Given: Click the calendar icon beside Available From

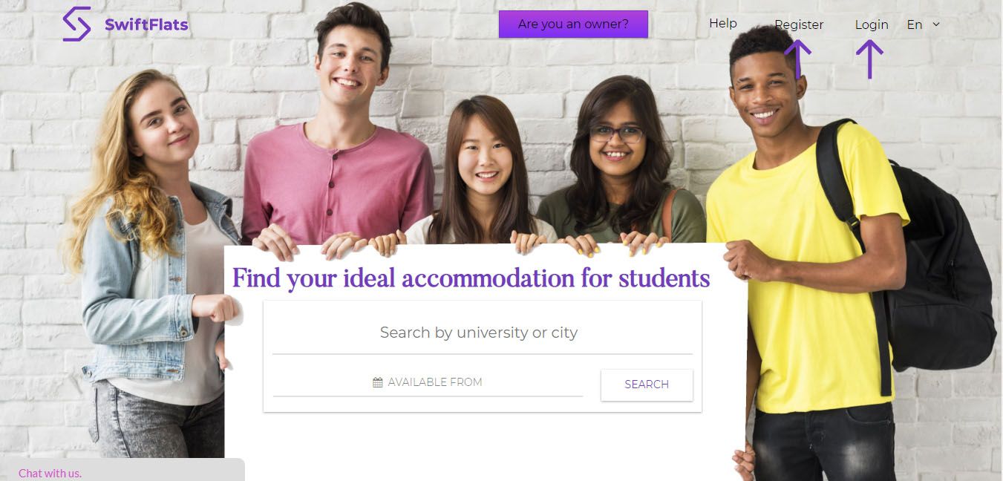Looking at the screenshot, I should click(x=378, y=382).
